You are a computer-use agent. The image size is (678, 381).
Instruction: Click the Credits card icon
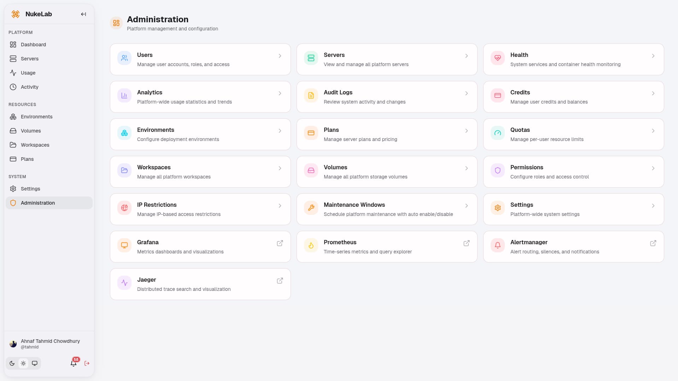coord(498,95)
